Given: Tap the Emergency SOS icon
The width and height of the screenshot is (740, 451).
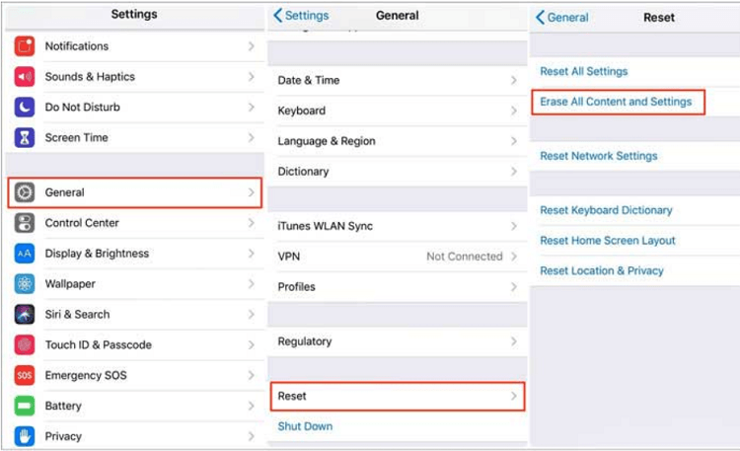Looking at the screenshot, I should coord(25,376).
